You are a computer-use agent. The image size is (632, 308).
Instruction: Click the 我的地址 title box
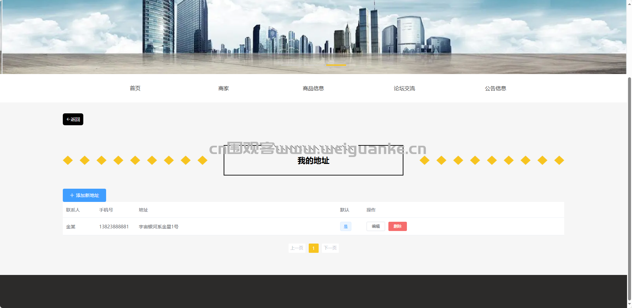313,161
